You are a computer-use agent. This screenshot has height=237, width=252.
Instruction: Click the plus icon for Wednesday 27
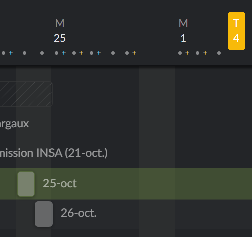coord(99,53)
